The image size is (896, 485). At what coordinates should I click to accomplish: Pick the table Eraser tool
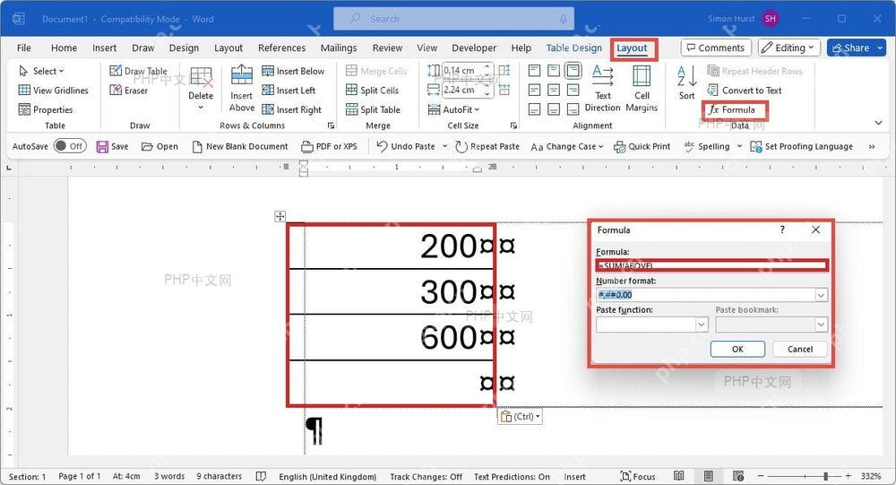pyautogui.click(x=128, y=91)
